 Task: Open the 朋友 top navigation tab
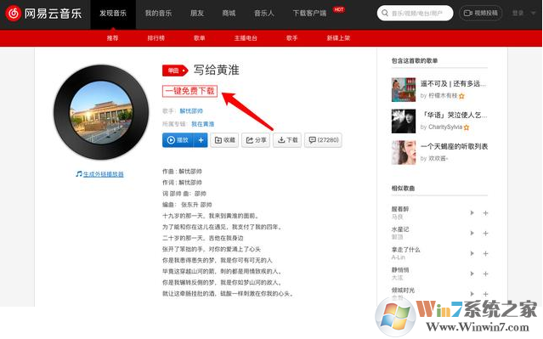[x=197, y=14]
